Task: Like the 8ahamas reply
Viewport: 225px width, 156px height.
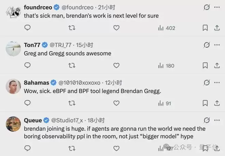Action: (x=116, y=103)
